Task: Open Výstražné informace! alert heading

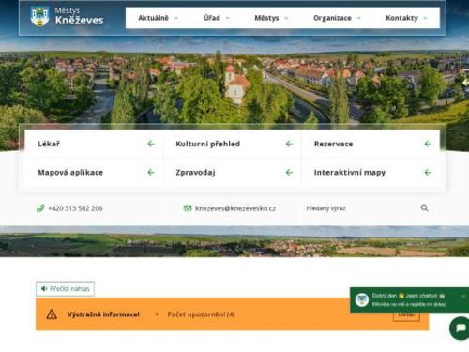Action: pyautogui.click(x=103, y=314)
